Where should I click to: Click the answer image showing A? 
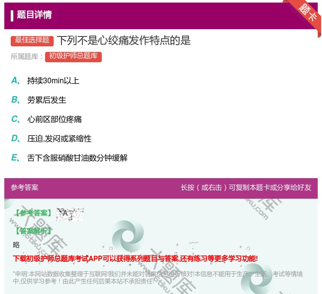70,214
